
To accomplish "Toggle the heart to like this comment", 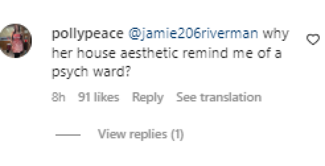I will tap(313, 39).
